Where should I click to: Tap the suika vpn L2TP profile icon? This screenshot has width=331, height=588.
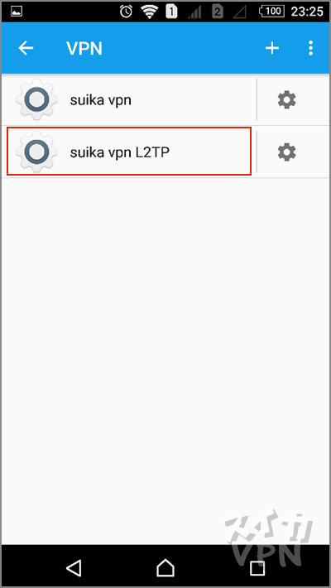(x=36, y=152)
